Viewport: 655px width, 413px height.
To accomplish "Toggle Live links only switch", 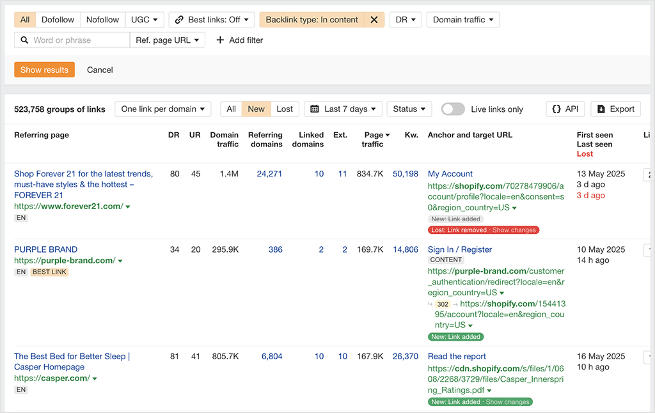I will tap(453, 109).
